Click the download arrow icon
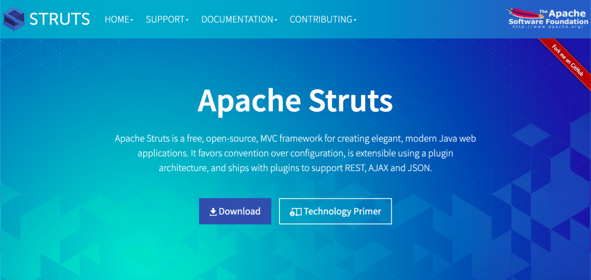Screen dimensions: 591x280 coord(214,212)
